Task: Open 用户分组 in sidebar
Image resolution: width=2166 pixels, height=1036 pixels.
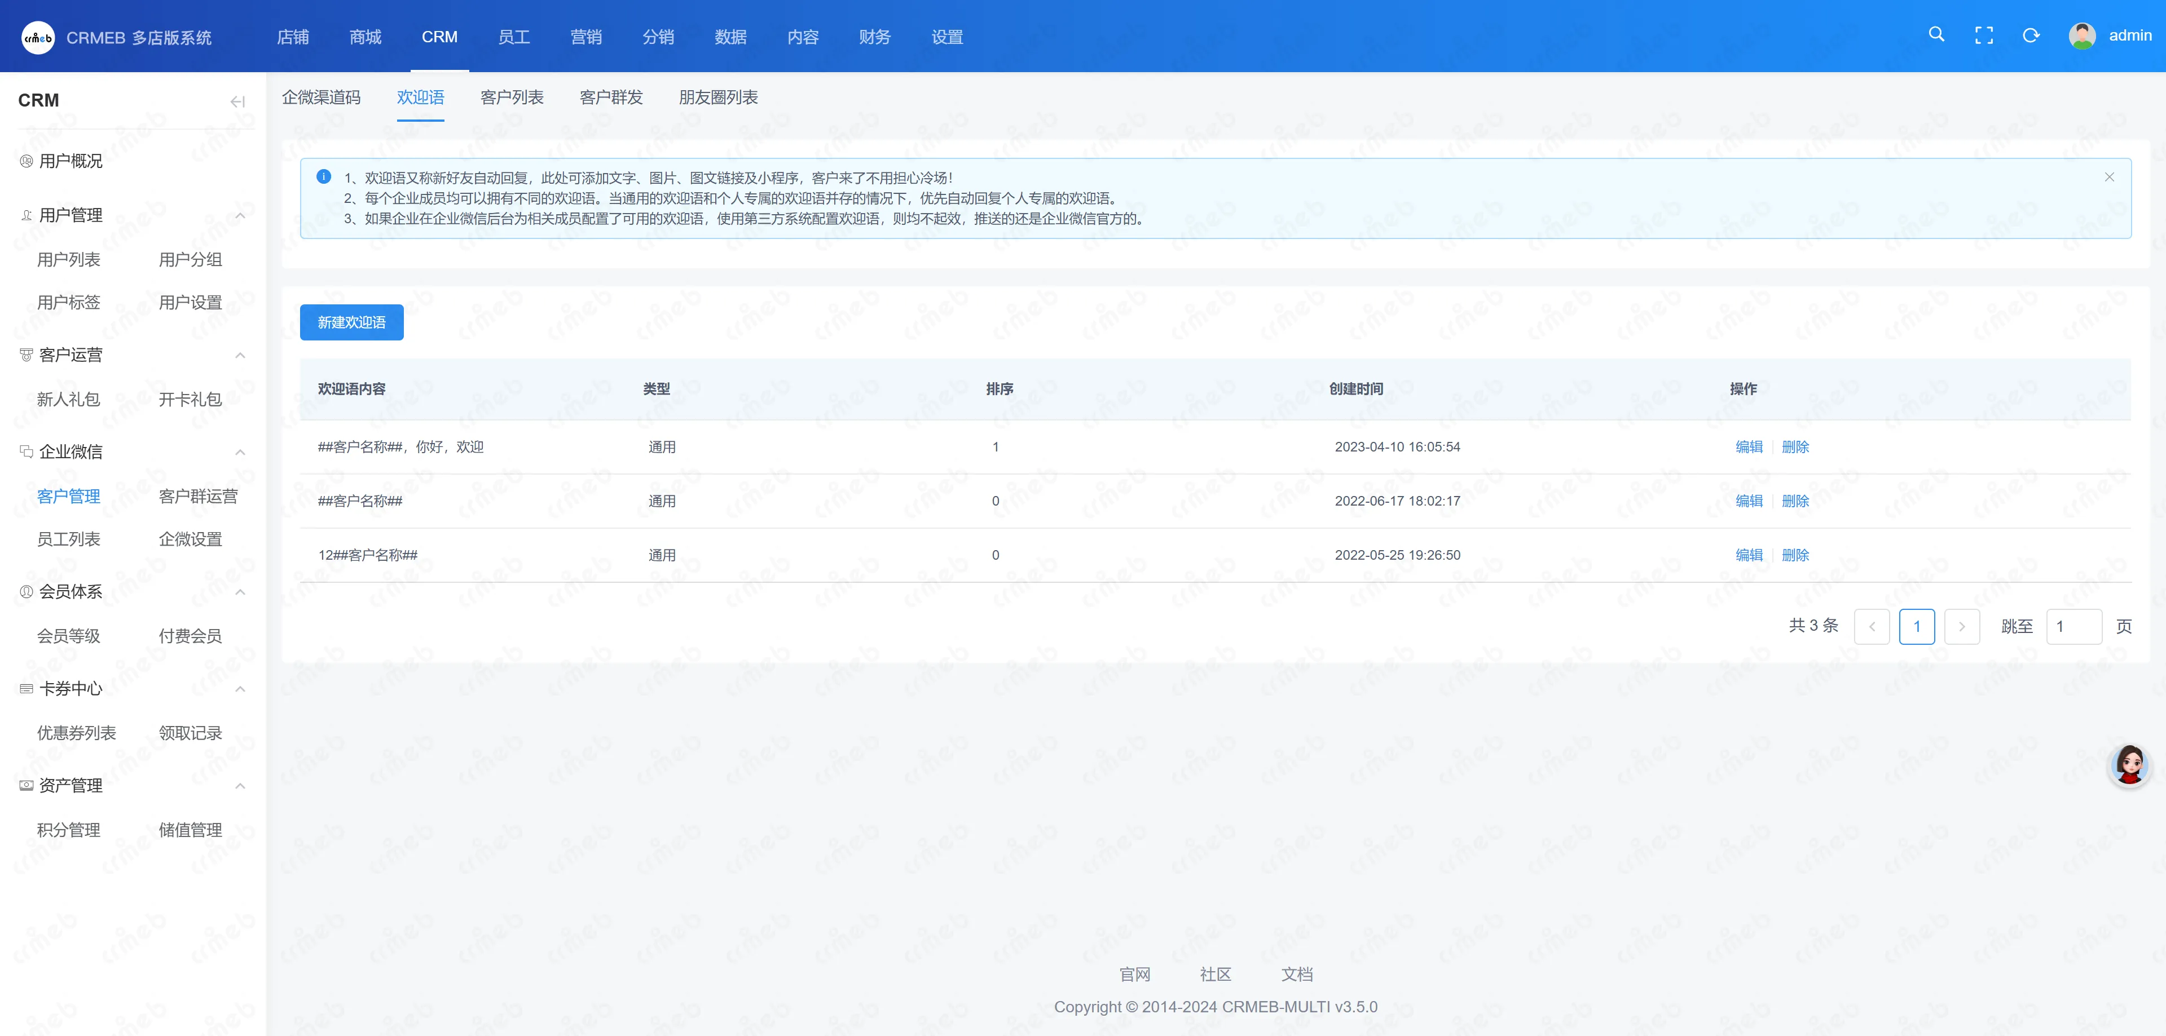Action: [x=191, y=260]
